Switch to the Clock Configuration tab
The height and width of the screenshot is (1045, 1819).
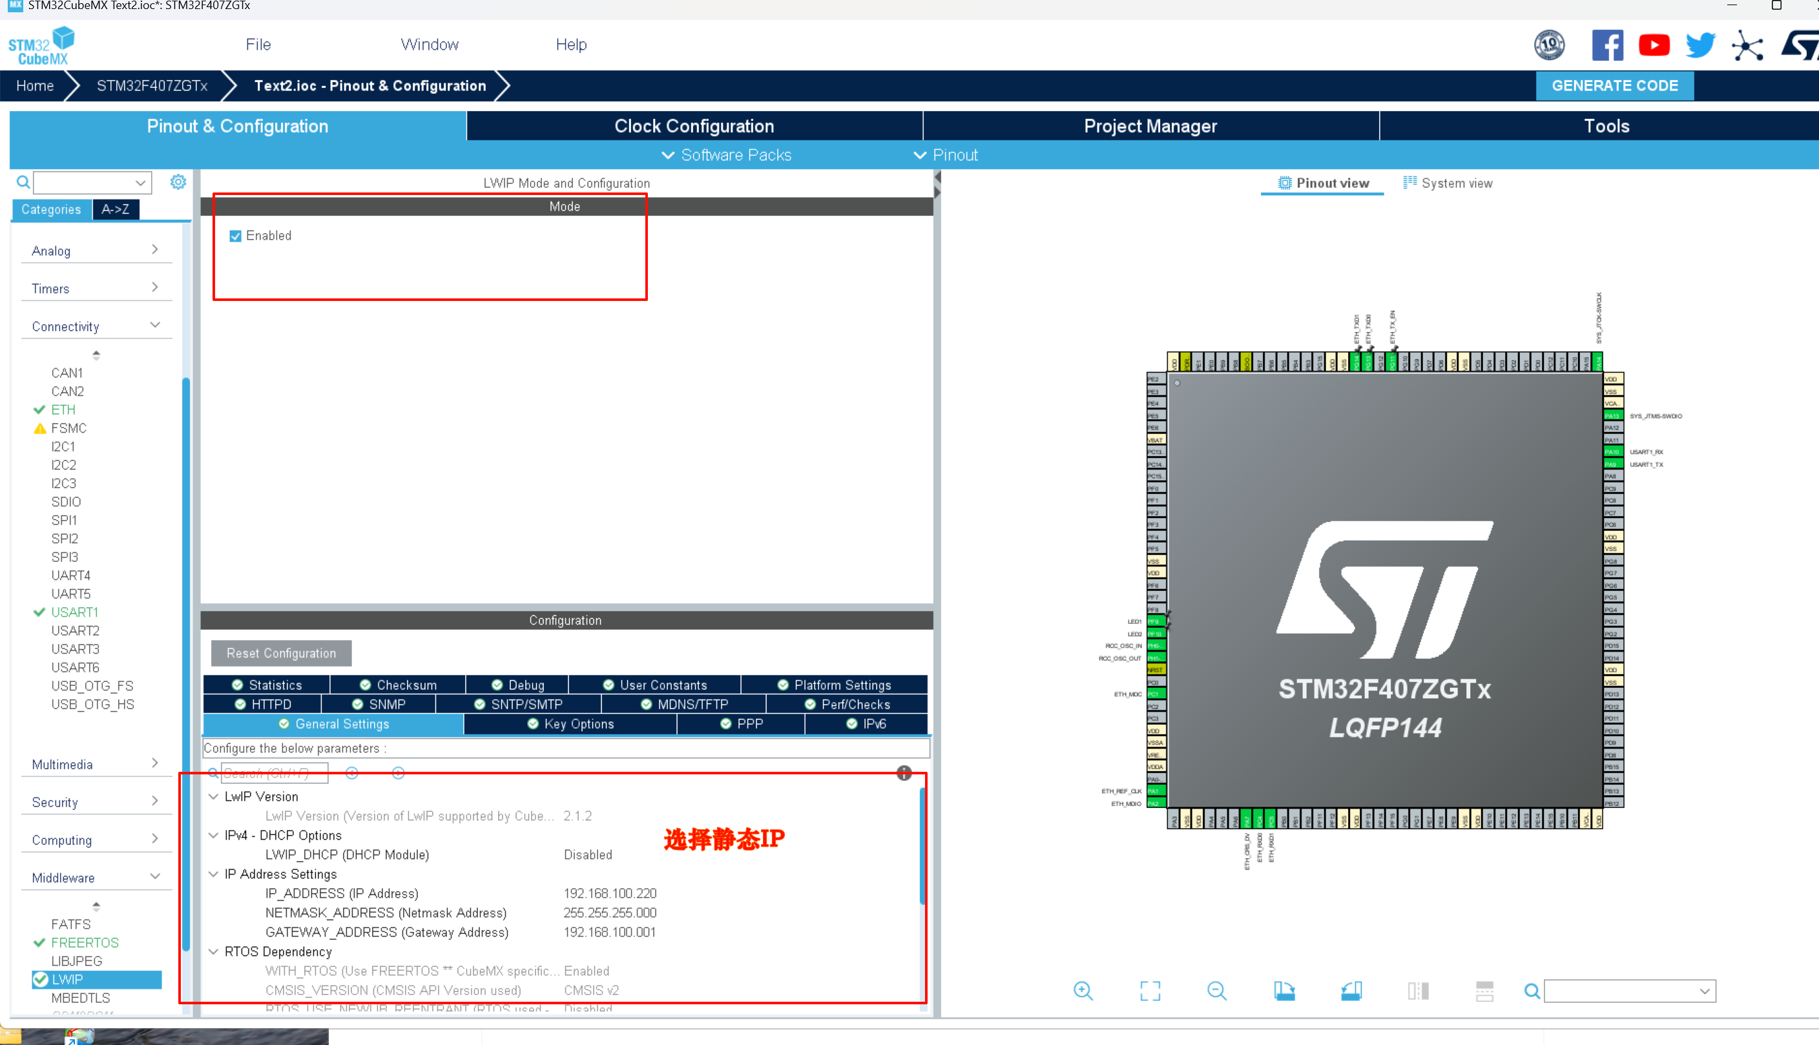pyautogui.click(x=694, y=125)
